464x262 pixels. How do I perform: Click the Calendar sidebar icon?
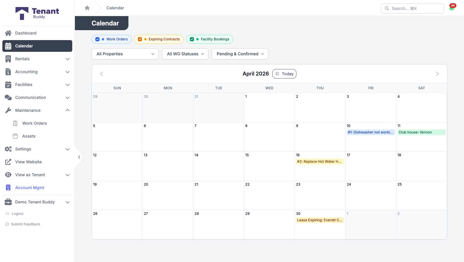point(8,46)
